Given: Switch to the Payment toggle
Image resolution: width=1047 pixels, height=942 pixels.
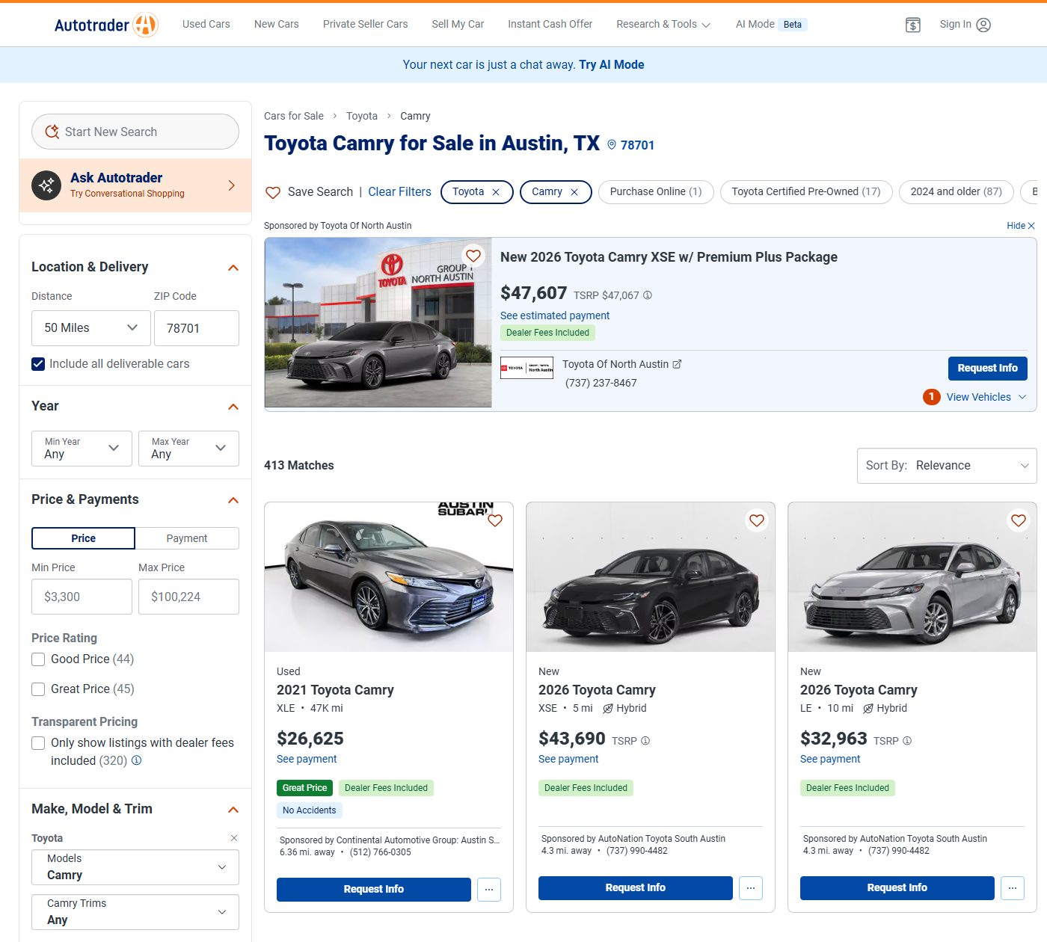Looking at the screenshot, I should (x=187, y=538).
